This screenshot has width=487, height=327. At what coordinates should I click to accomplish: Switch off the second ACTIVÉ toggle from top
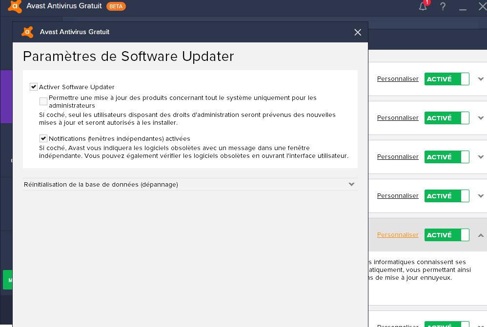(446, 118)
